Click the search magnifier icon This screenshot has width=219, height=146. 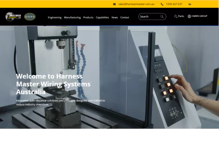pos(162,17)
